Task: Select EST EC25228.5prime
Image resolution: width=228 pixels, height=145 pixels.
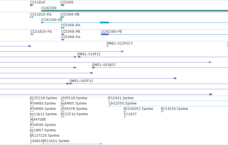Action: [x=43, y=98]
